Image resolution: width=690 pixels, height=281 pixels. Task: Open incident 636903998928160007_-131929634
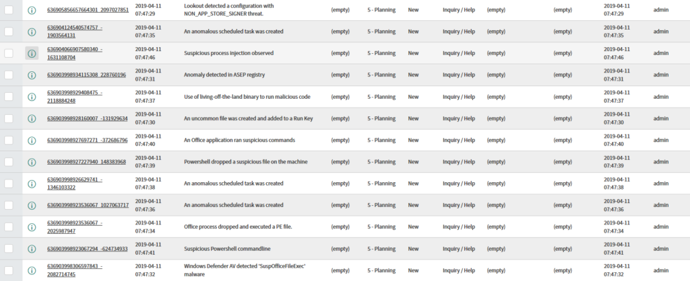tap(88, 118)
